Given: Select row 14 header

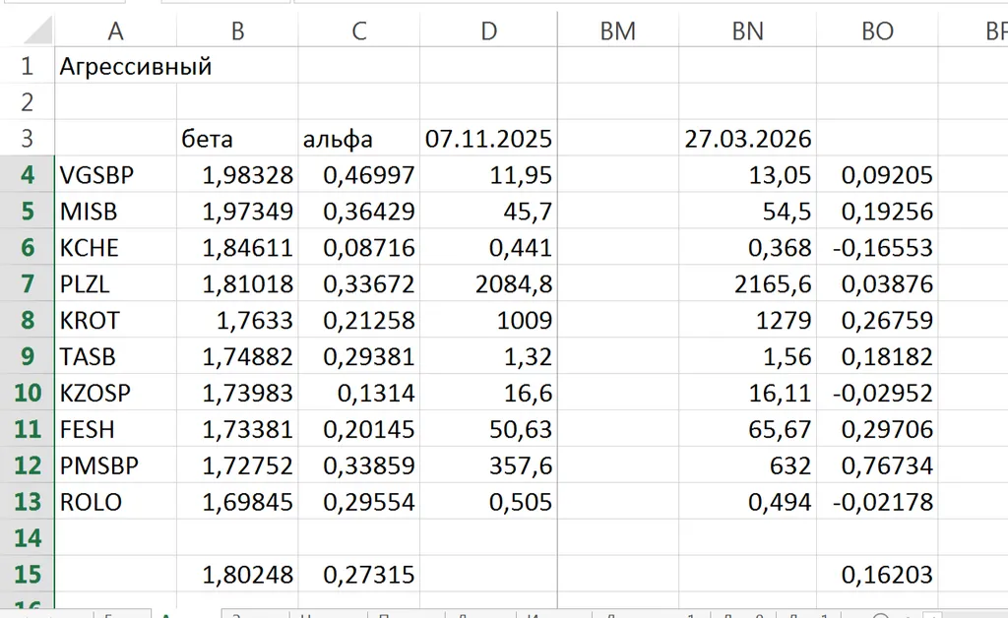Looking at the screenshot, I should 27,537.
